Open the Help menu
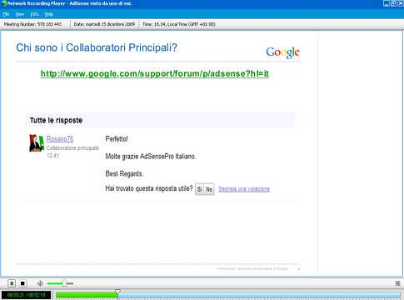 pyautogui.click(x=49, y=14)
